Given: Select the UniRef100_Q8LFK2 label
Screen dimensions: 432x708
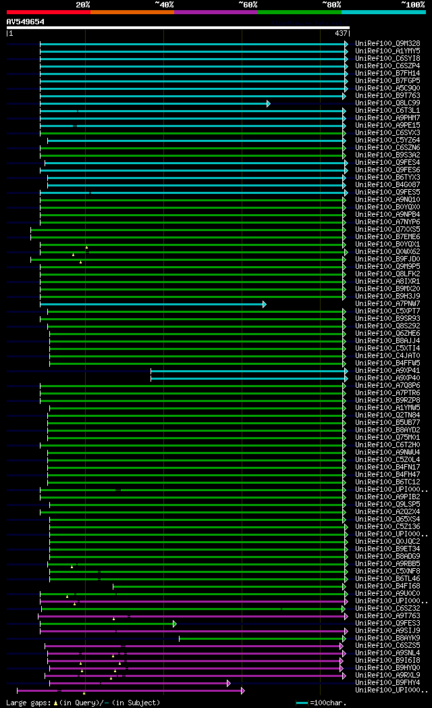Looking at the screenshot, I should coord(387,274).
